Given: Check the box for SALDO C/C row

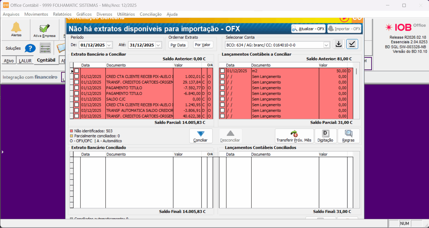Looking at the screenshot, I should [76, 99].
